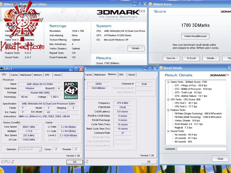This screenshot has height=173, width=231.
Task: Click the 1780 3DMarks score text
Action: coord(195,25)
